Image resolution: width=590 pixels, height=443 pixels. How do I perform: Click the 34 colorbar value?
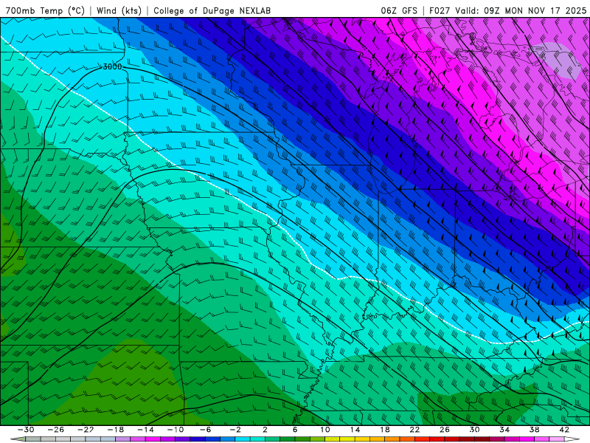(504, 430)
